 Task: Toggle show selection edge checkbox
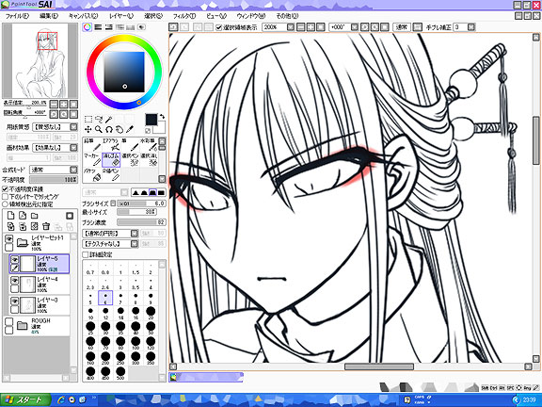[x=219, y=27]
